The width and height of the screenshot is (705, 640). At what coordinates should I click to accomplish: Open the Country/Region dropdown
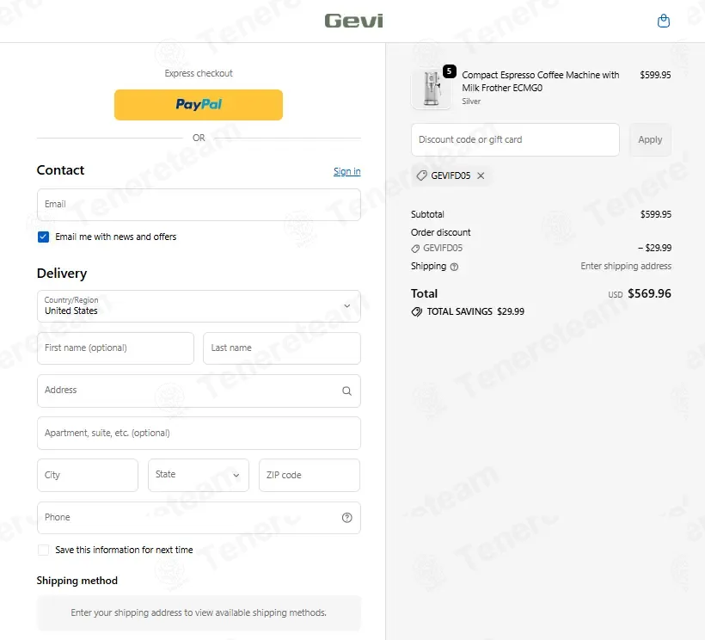click(199, 306)
